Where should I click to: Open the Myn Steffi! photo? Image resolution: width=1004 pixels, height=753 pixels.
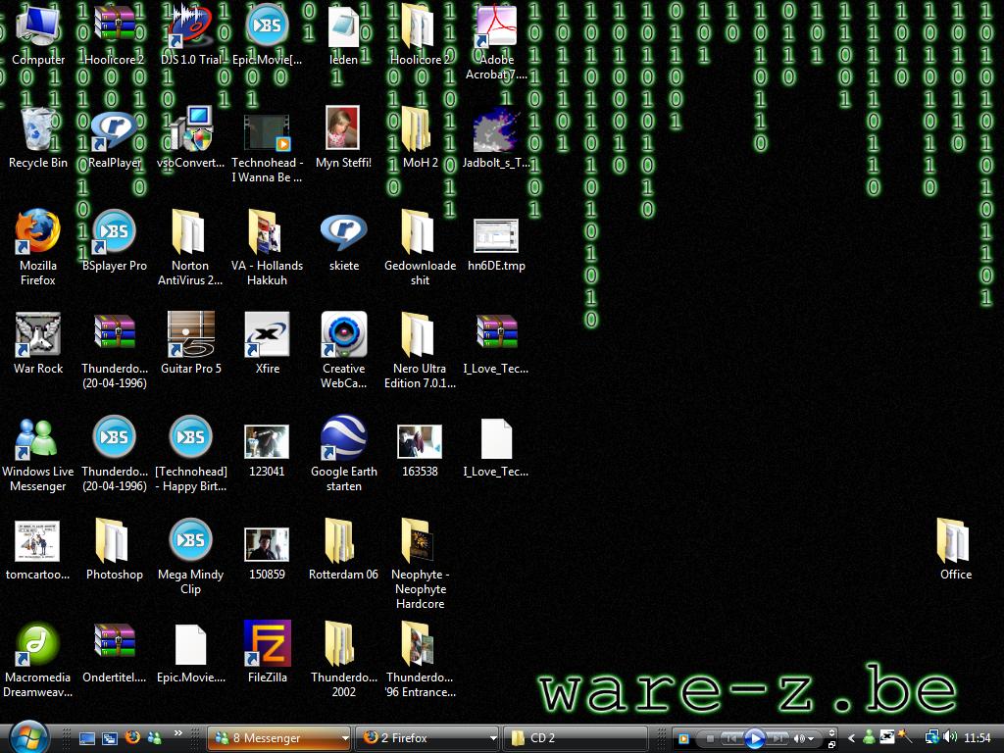[344, 137]
